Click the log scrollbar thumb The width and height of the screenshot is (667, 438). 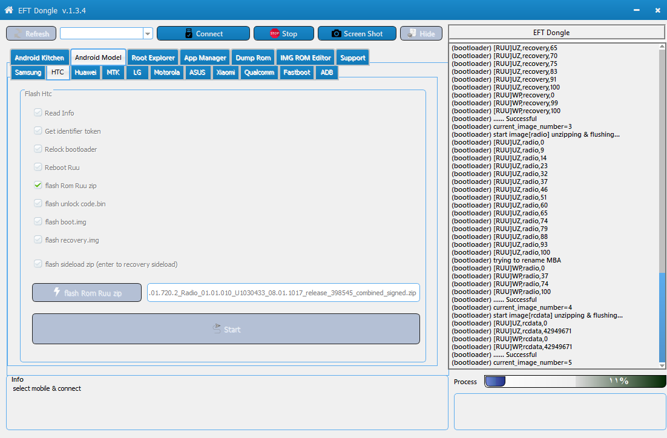[662, 317]
